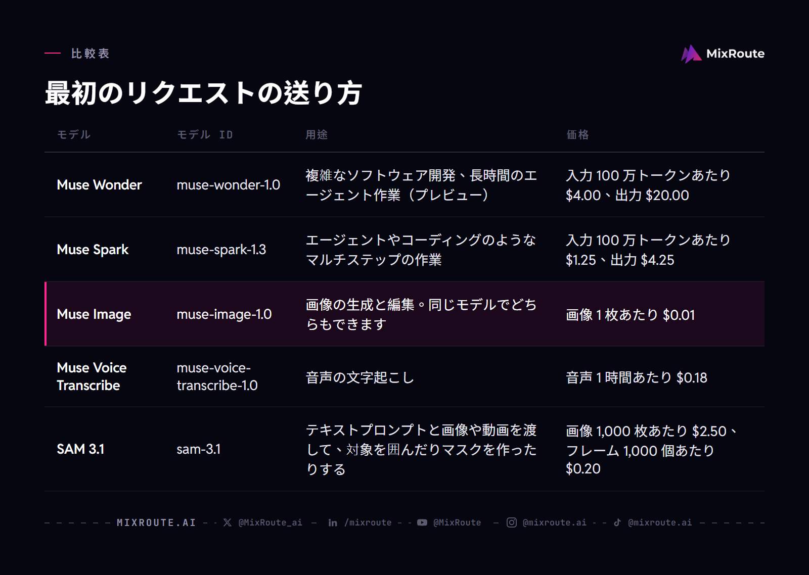Open the /mixroute LinkedIn handle
This screenshot has height=575, width=809.
(368, 522)
